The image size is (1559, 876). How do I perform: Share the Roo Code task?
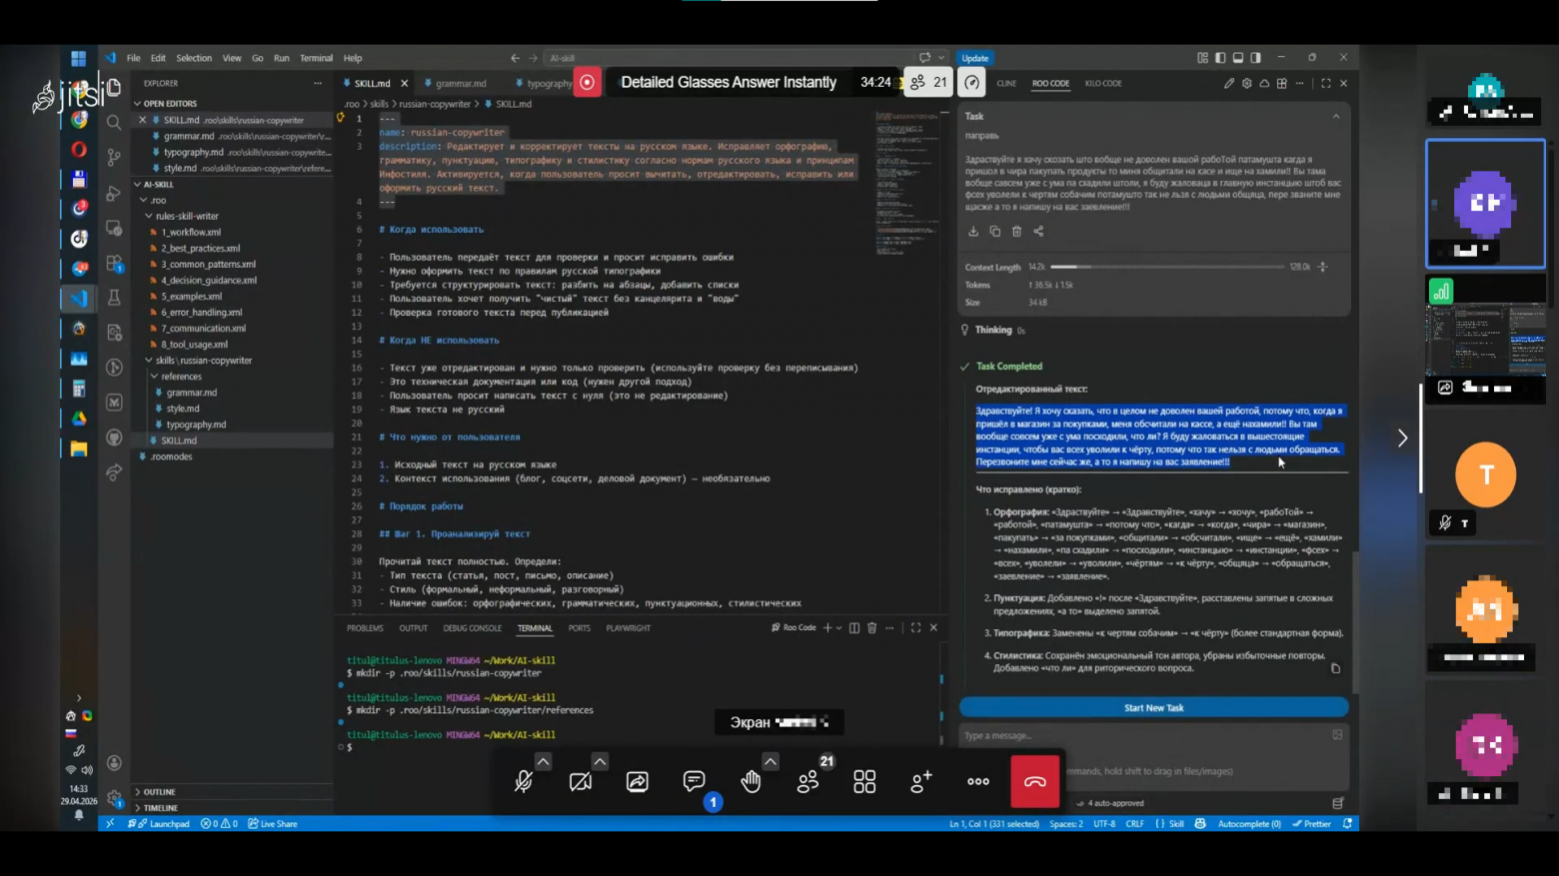1039,231
